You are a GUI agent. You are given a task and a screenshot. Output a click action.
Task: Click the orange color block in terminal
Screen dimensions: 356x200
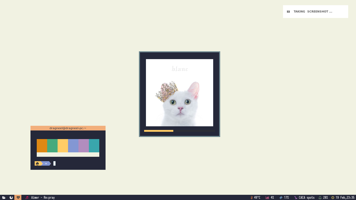tap(42, 146)
